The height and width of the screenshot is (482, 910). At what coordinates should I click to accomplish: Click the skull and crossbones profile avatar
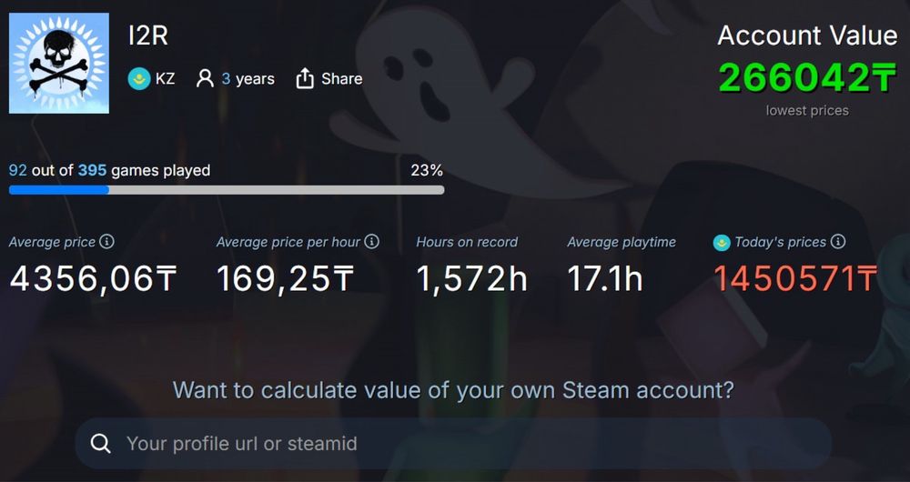pos(59,64)
